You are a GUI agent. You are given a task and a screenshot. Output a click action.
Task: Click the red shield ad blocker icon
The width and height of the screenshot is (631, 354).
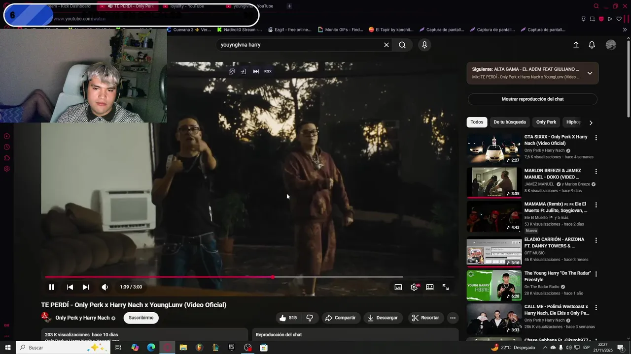(601, 19)
